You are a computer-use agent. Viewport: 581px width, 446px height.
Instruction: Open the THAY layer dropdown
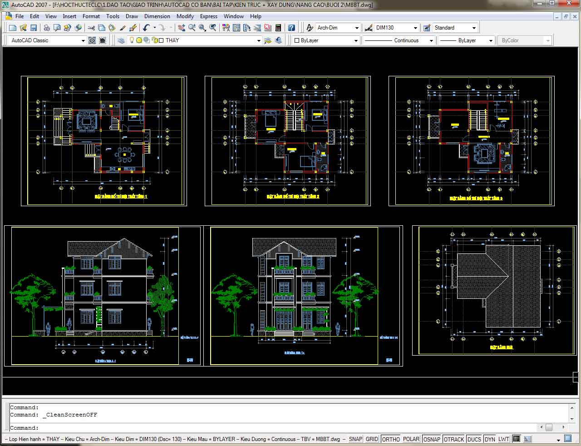click(x=259, y=40)
